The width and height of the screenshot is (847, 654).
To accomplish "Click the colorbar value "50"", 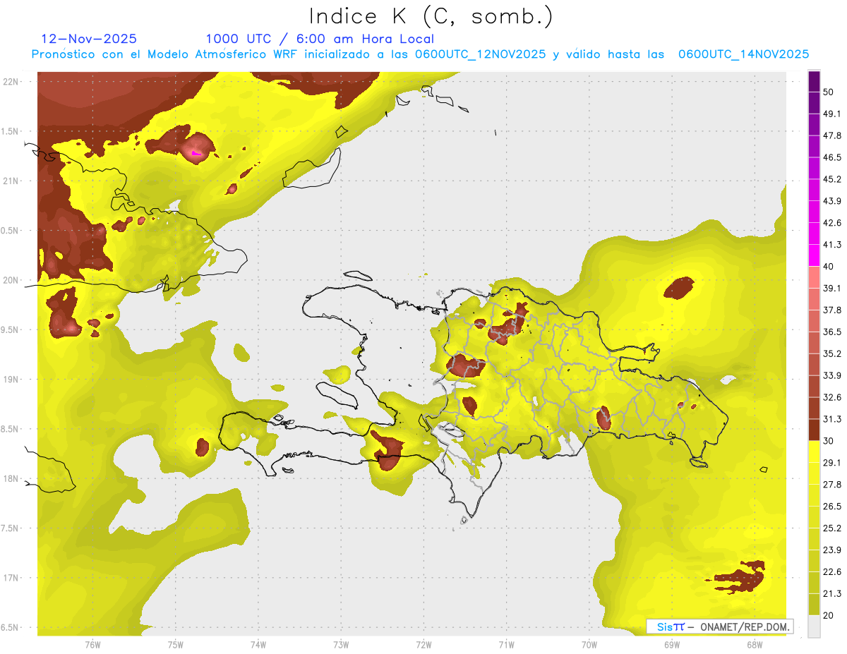I will click(829, 92).
